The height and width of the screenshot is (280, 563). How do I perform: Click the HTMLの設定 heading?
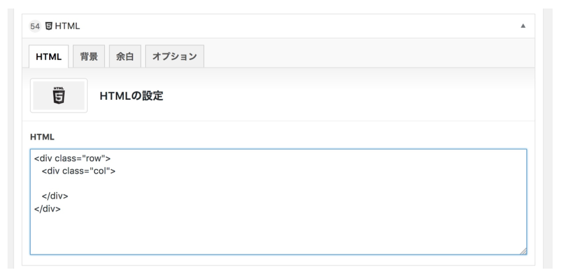[x=131, y=96]
